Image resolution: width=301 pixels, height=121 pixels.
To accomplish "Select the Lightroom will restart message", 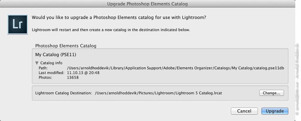I will (111, 30).
